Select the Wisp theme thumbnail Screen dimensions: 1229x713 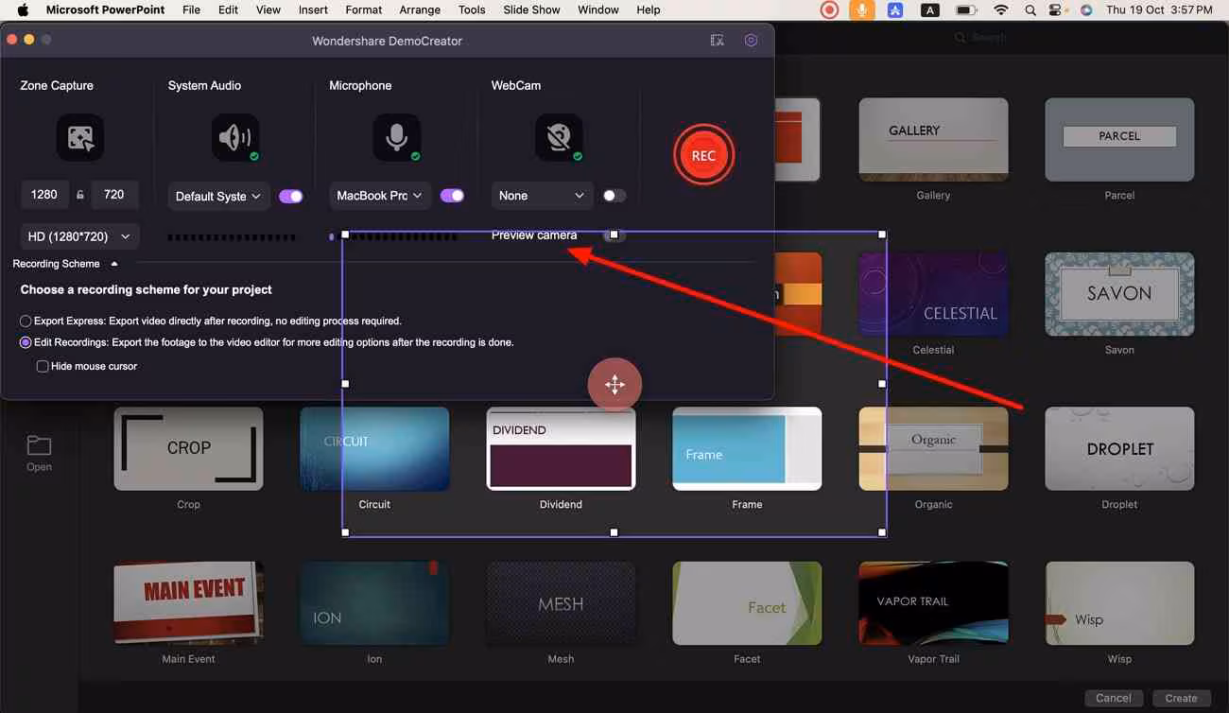pos(1119,603)
